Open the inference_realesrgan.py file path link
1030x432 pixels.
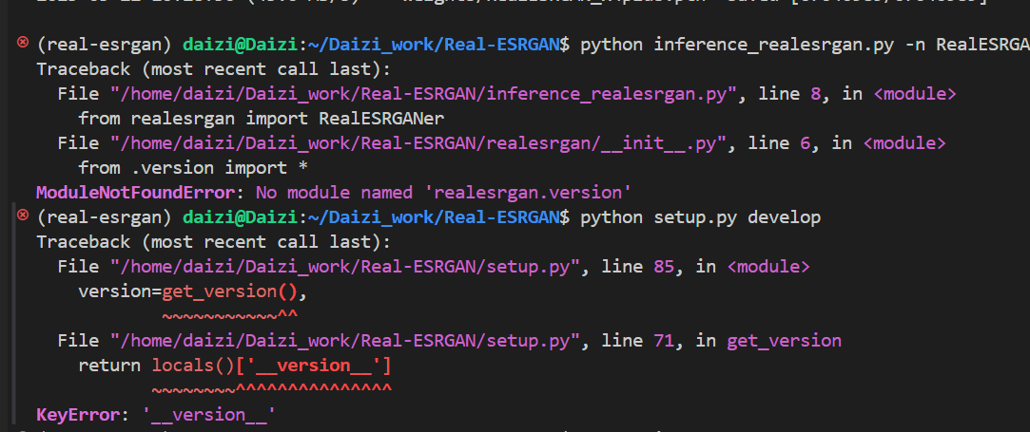click(x=423, y=94)
